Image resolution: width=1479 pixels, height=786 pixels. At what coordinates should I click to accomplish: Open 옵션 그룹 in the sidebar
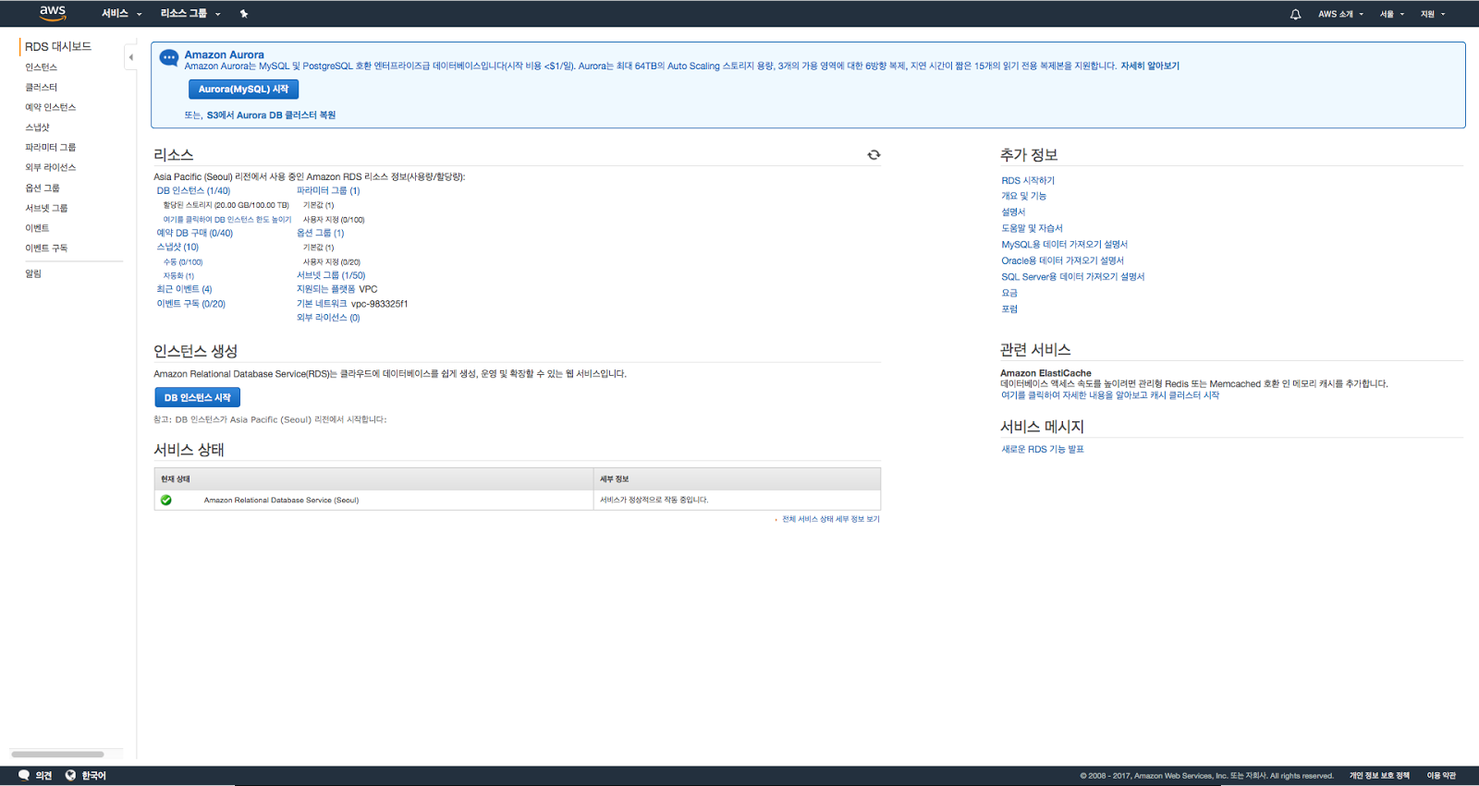pos(42,188)
